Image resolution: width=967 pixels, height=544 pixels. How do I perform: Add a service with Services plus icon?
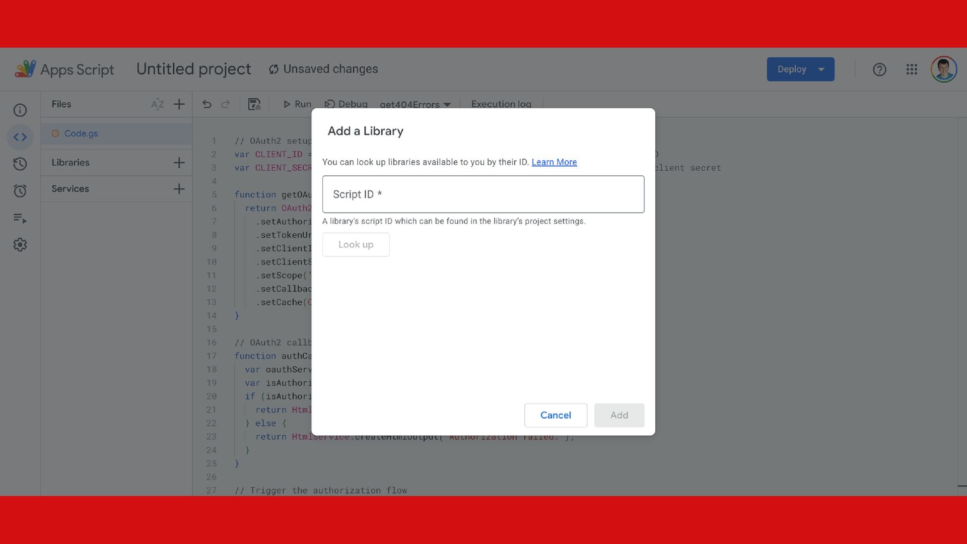click(179, 189)
